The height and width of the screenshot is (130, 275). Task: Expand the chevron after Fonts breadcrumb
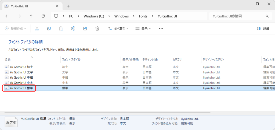153,16
